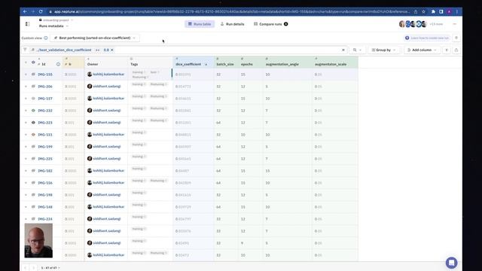This screenshot has width=482, height=271.
Task: Toggle the eye for run IMG-232
Action: point(33,111)
